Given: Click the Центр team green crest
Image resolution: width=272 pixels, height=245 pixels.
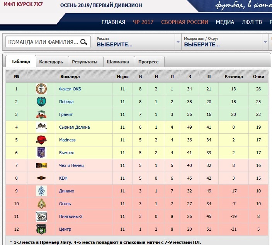Looking at the screenshot, I should (x=41, y=229).
